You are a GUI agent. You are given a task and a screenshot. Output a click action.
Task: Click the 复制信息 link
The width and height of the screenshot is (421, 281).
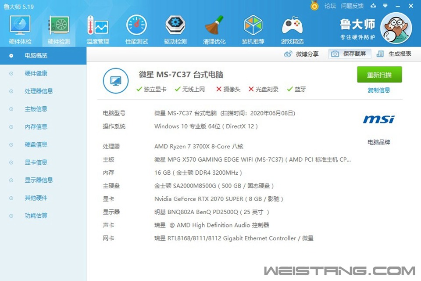click(x=379, y=90)
